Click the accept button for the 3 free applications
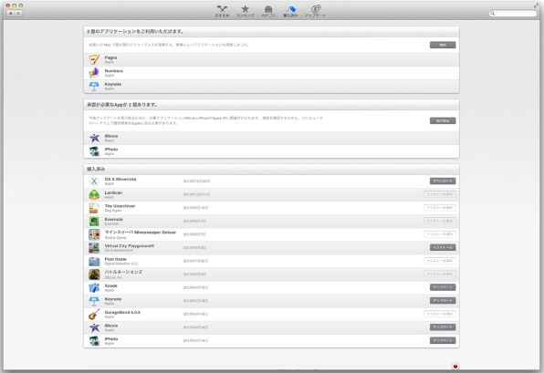Viewport: 544px width, 373px height. (443, 45)
